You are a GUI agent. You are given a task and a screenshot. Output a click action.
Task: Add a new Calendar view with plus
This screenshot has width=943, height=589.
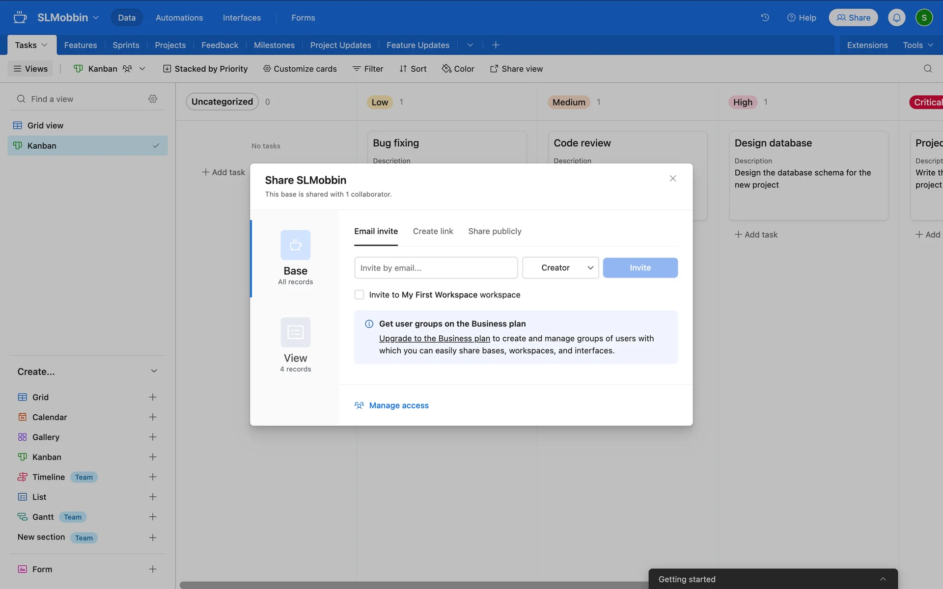(153, 417)
